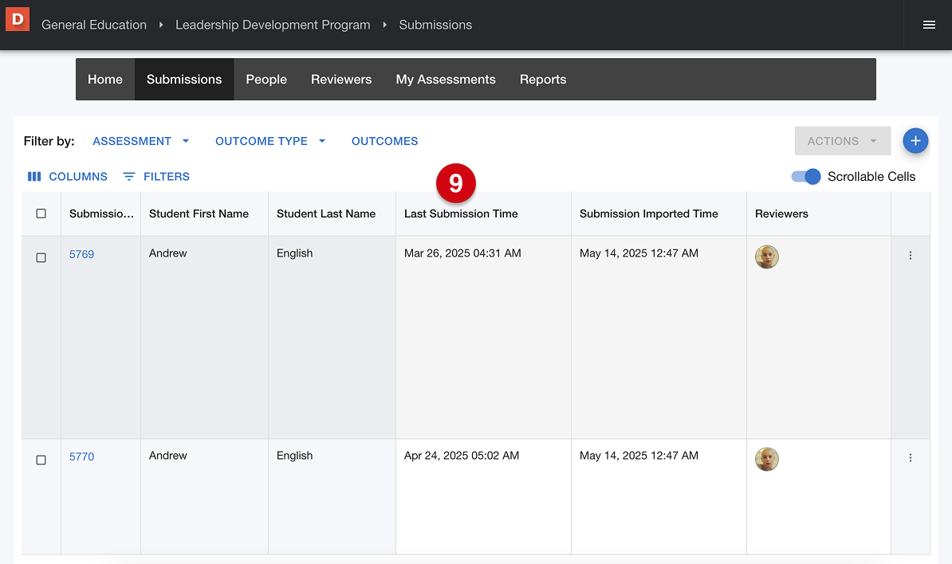952x564 pixels.
Task: Open the Reports tab
Action: (543, 80)
